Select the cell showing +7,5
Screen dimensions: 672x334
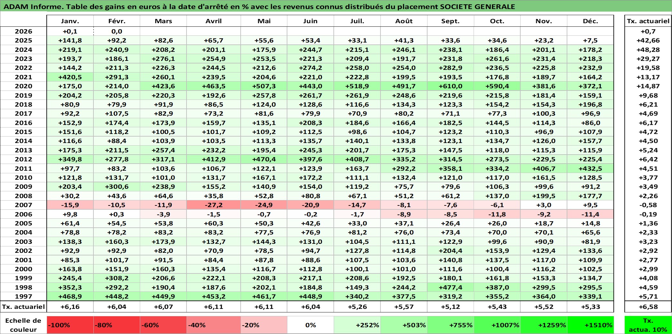590,40
